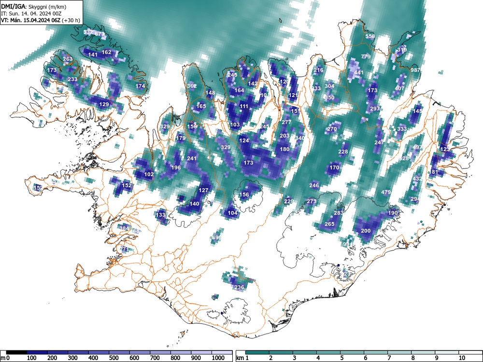The image size is (483, 362).
Task: Click the '362' visibility value
Action: point(192,86)
